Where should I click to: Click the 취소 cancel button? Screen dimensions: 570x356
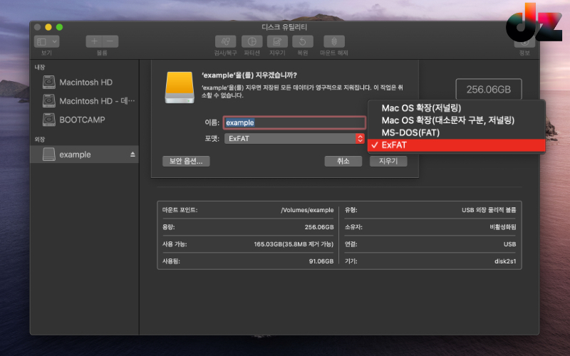(x=343, y=162)
